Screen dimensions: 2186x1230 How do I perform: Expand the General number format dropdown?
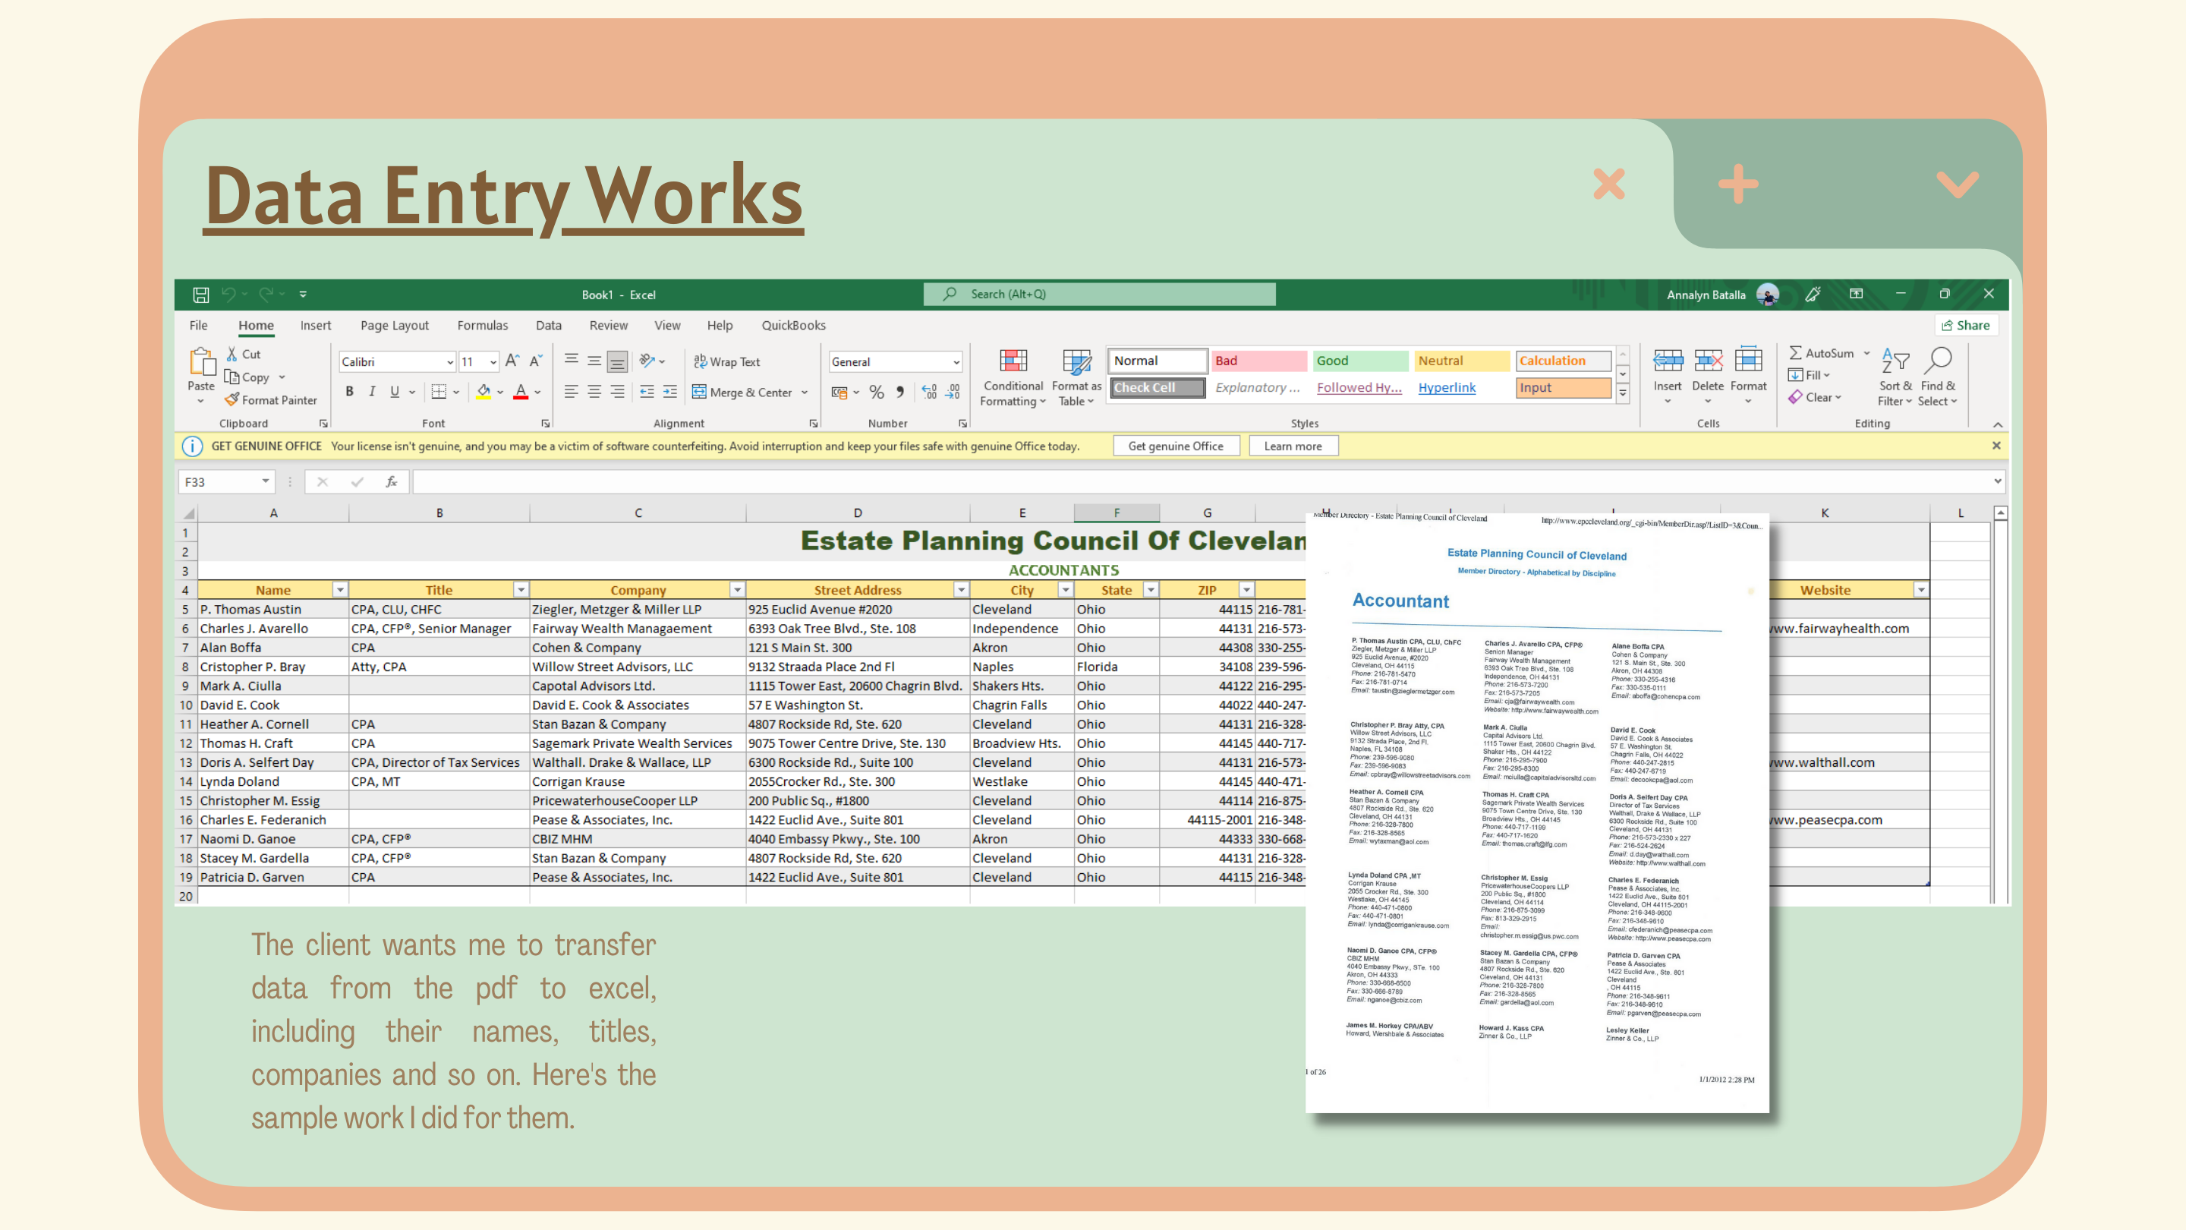click(x=956, y=362)
